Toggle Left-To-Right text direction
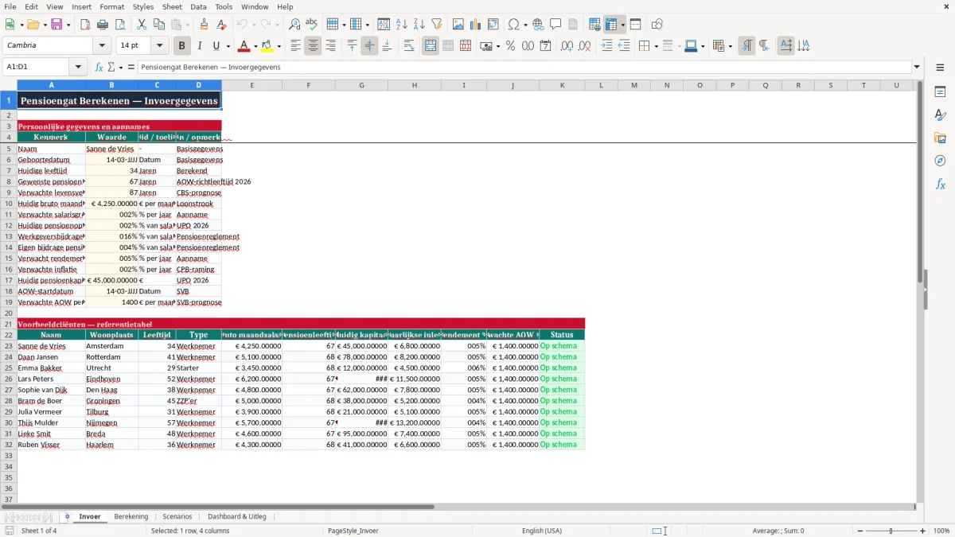Screen dimensions: 955x537 (x=746, y=46)
